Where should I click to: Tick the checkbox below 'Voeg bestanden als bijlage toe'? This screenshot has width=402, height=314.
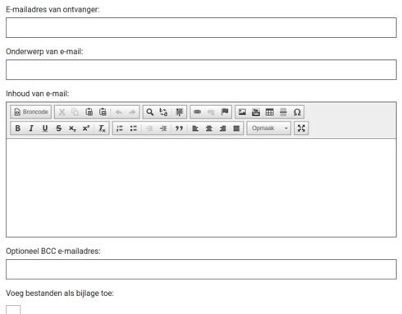coord(13,310)
